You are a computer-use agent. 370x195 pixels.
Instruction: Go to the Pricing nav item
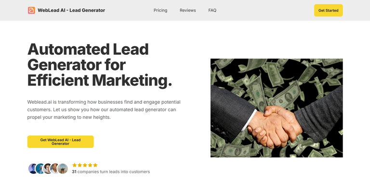pos(160,11)
